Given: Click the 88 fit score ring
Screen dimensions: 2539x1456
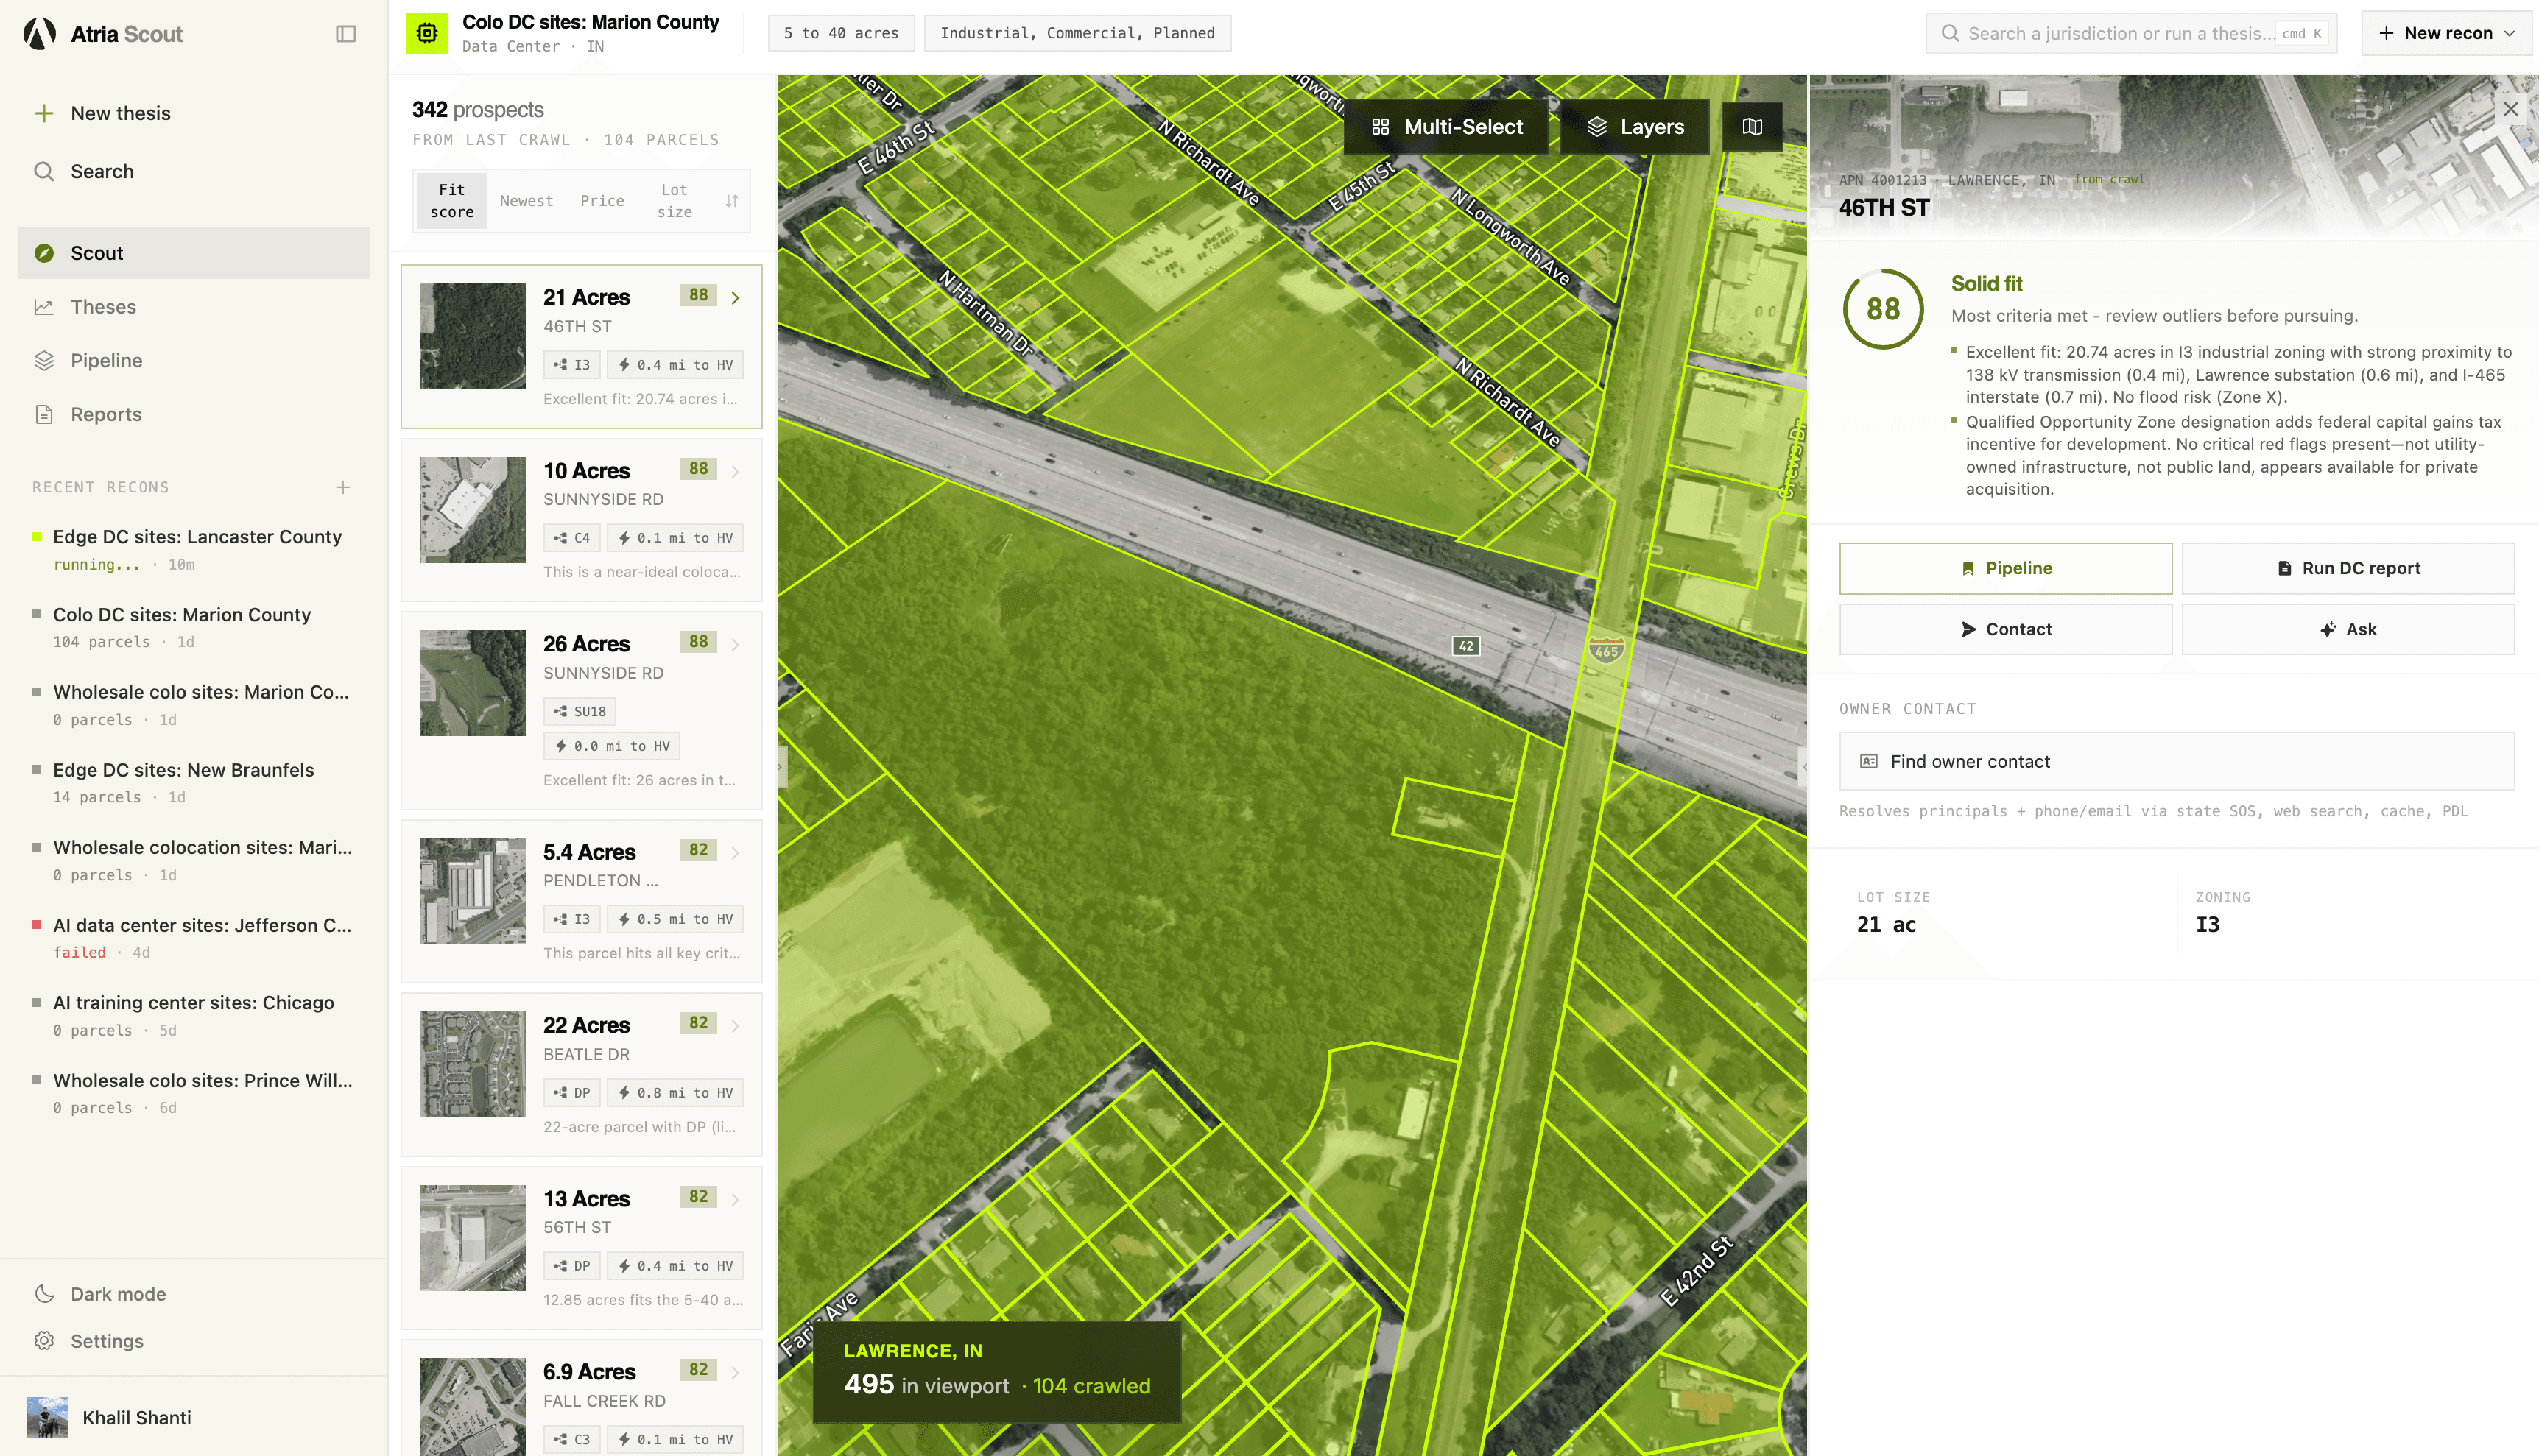Looking at the screenshot, I should [x=1883, y=309].
